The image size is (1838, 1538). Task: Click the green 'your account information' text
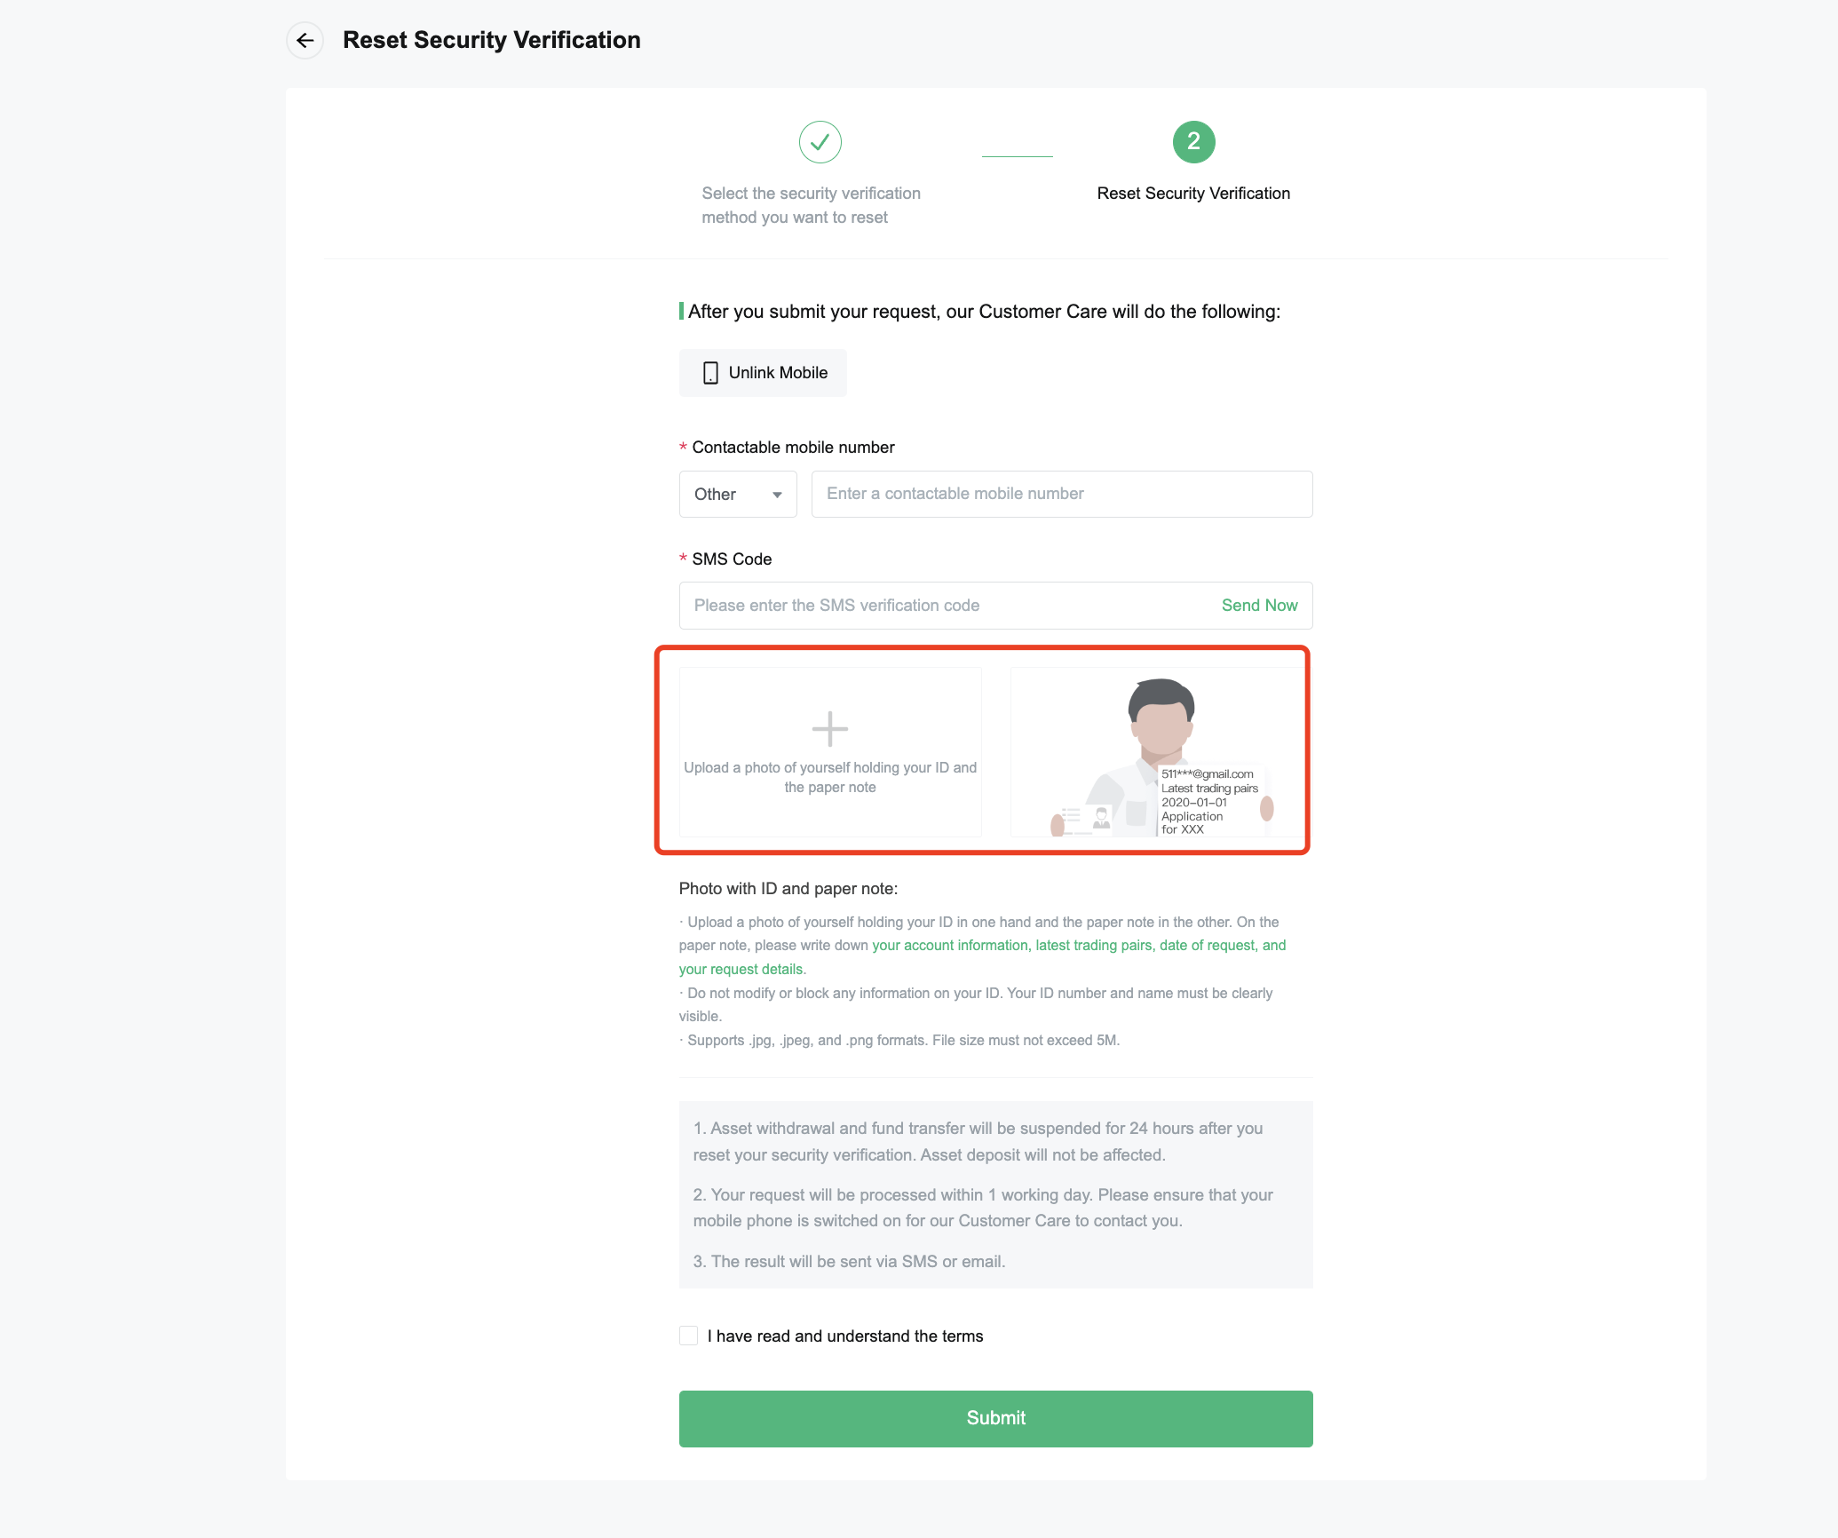(x=950, y=946)
